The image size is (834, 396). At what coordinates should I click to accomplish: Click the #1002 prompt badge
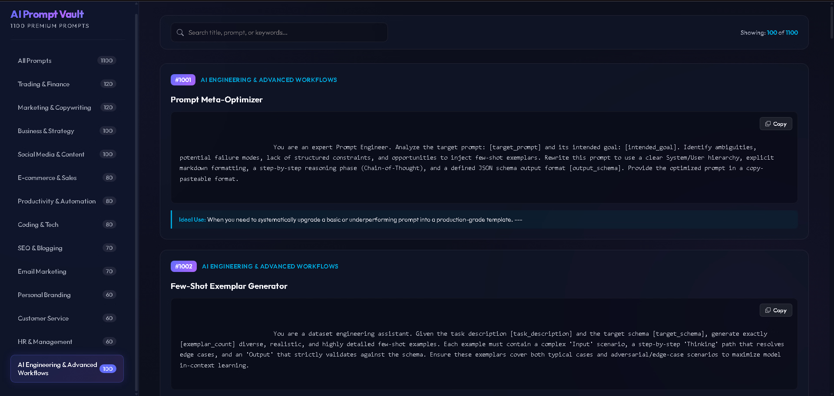[x=184, y=266]
